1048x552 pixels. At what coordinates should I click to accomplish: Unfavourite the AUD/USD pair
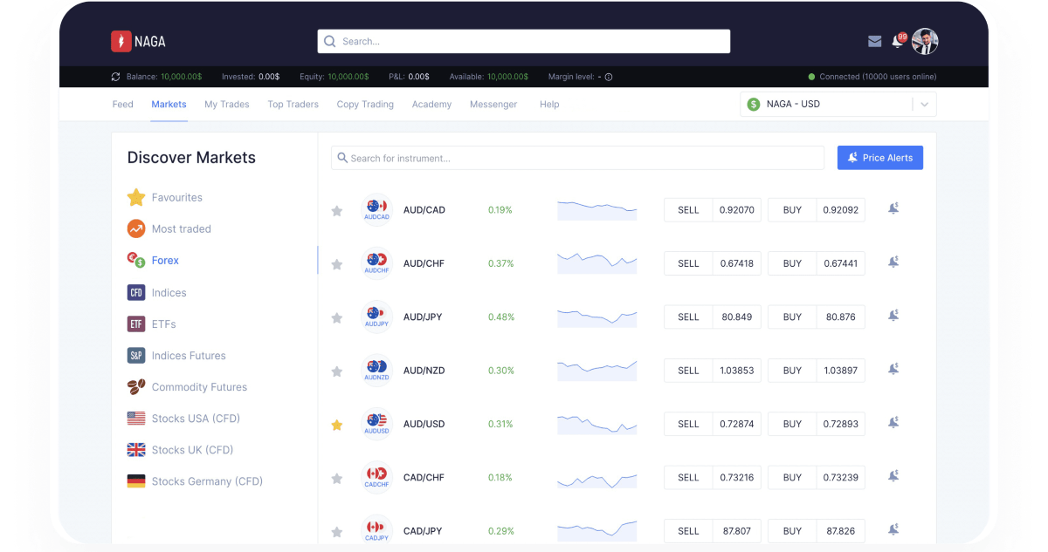(337, 424)
